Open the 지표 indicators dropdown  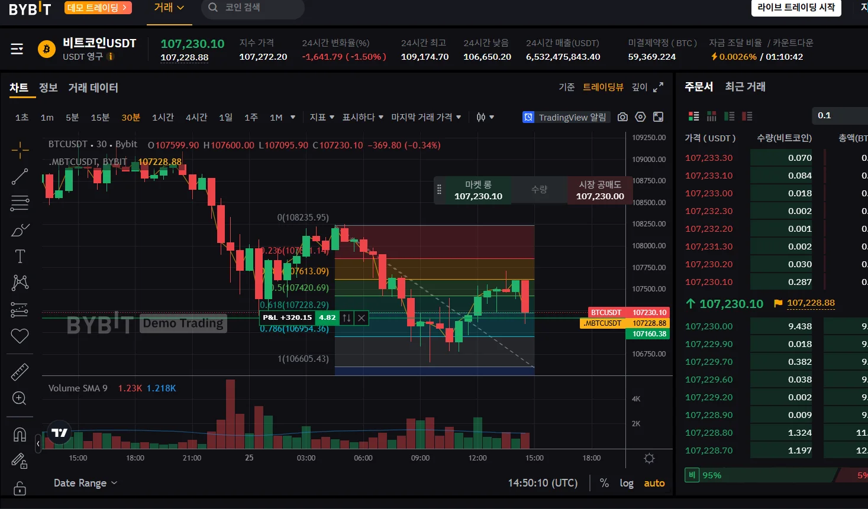(x=322, y=117)
